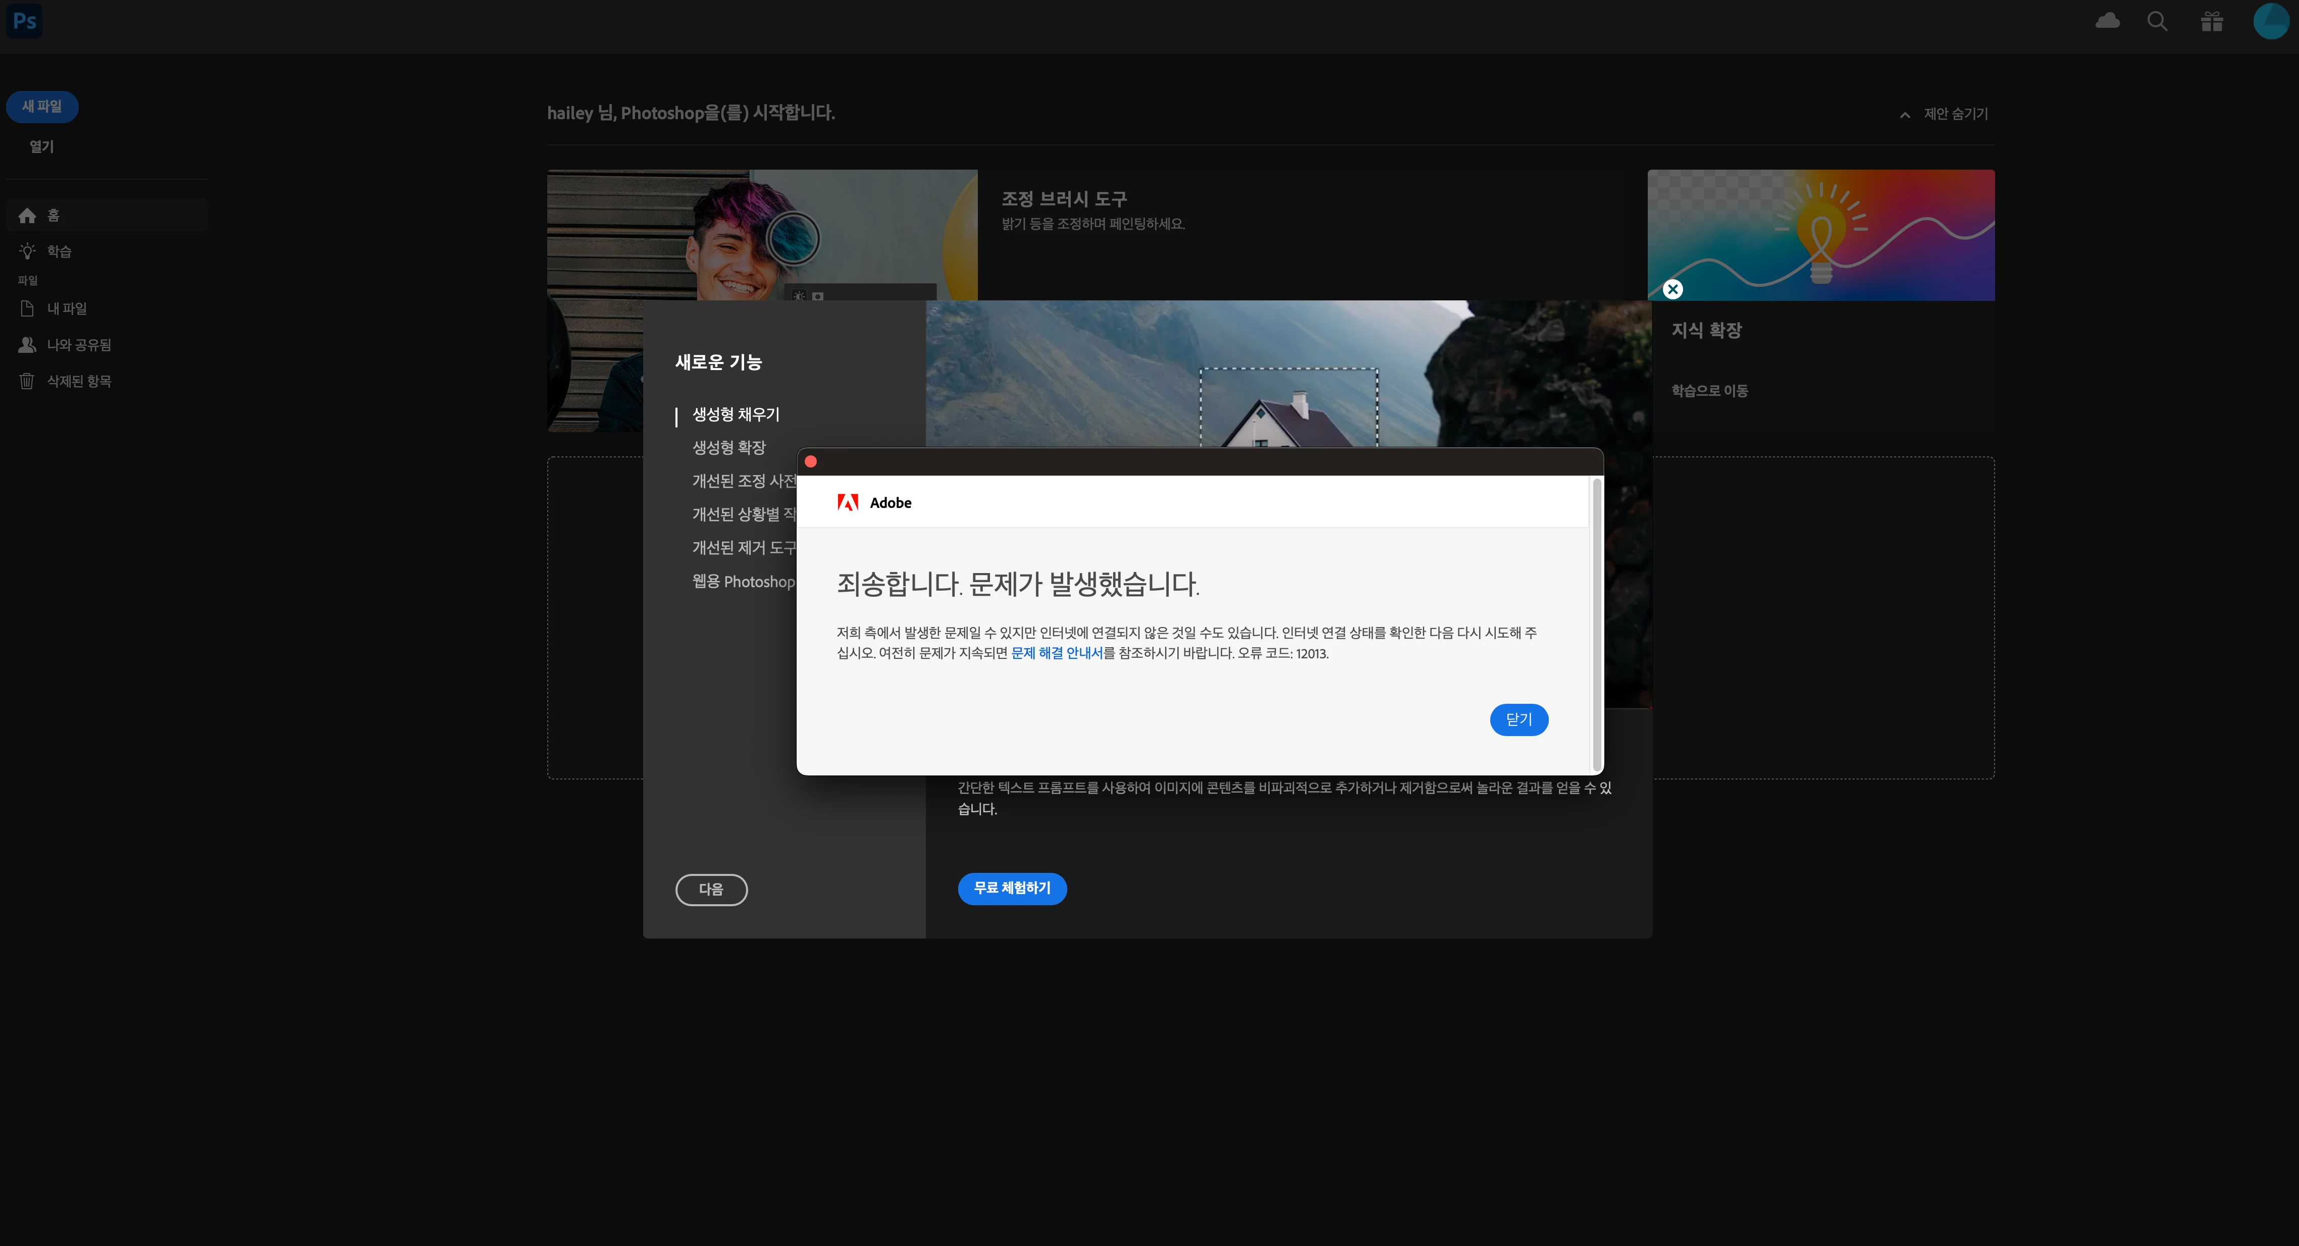
Task: Close the 새로운 기능 panel with X icon
Action: click(x=1673, y=289)
